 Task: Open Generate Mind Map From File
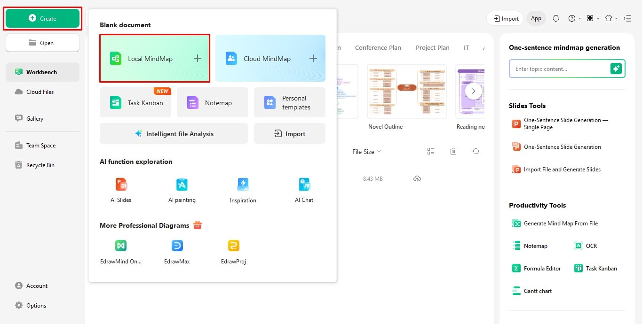click(x=555, y=223)
